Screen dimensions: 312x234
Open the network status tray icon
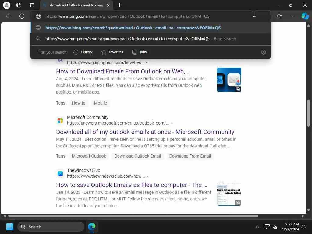pos(267,227)
